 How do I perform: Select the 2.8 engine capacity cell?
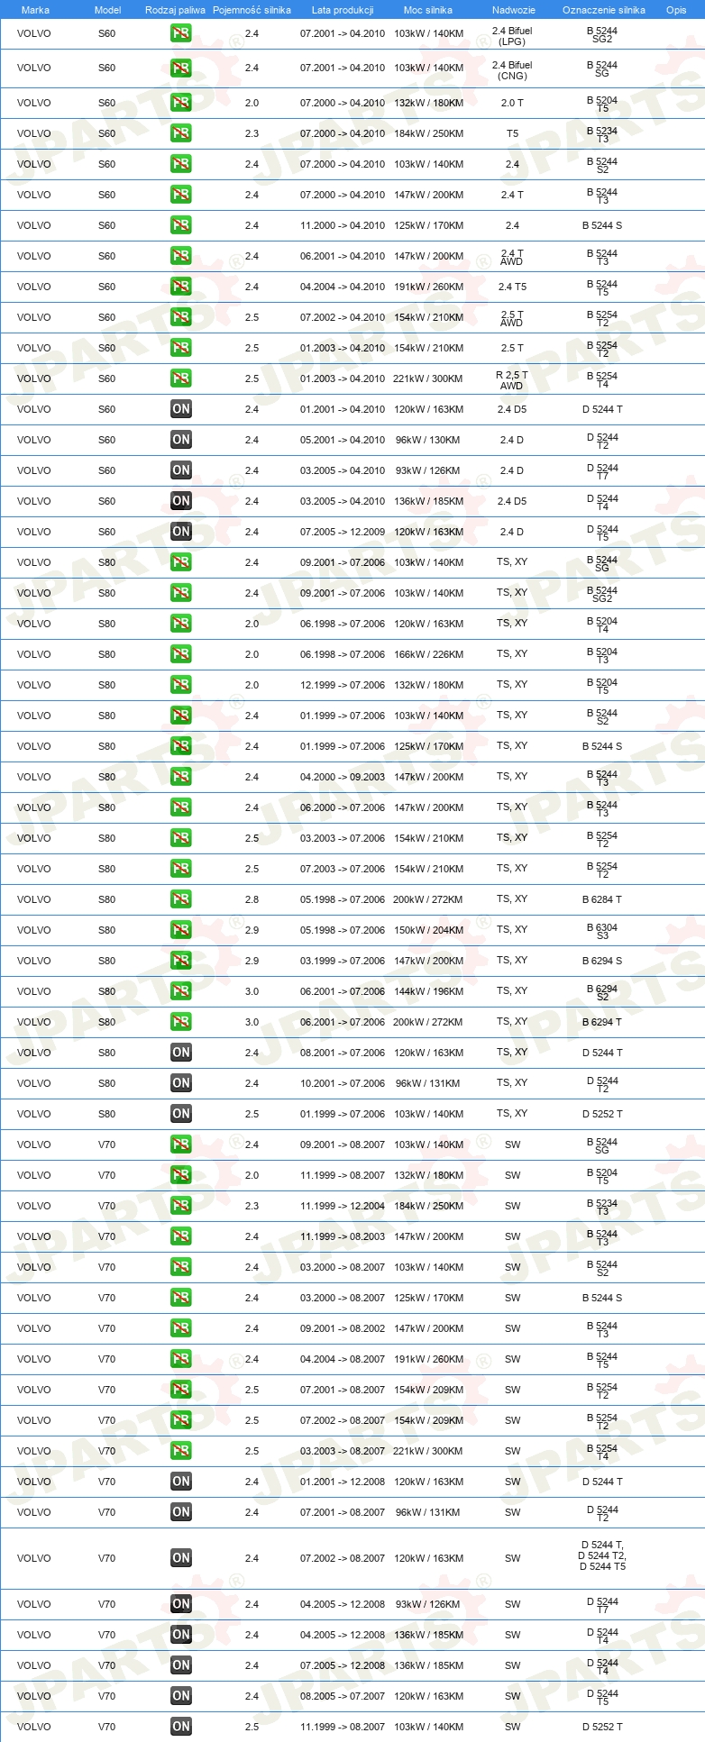pos(252,899)
